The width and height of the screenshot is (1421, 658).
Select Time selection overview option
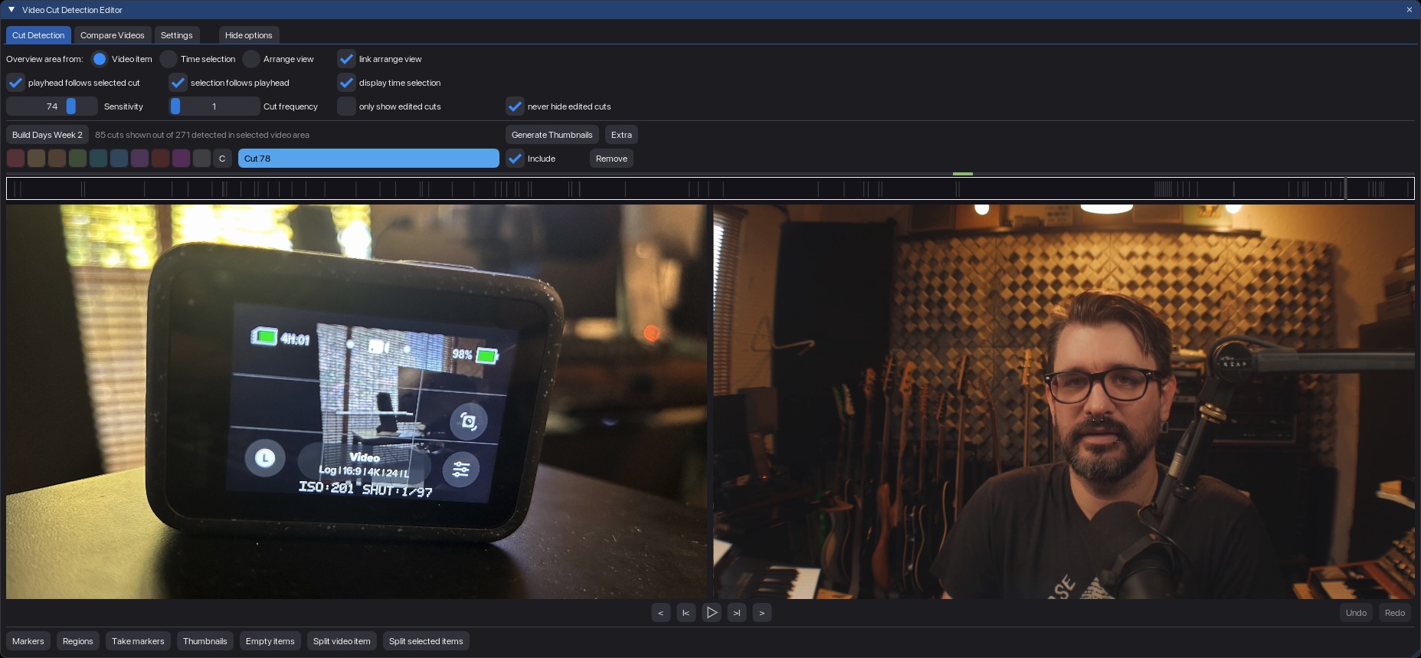169,59
